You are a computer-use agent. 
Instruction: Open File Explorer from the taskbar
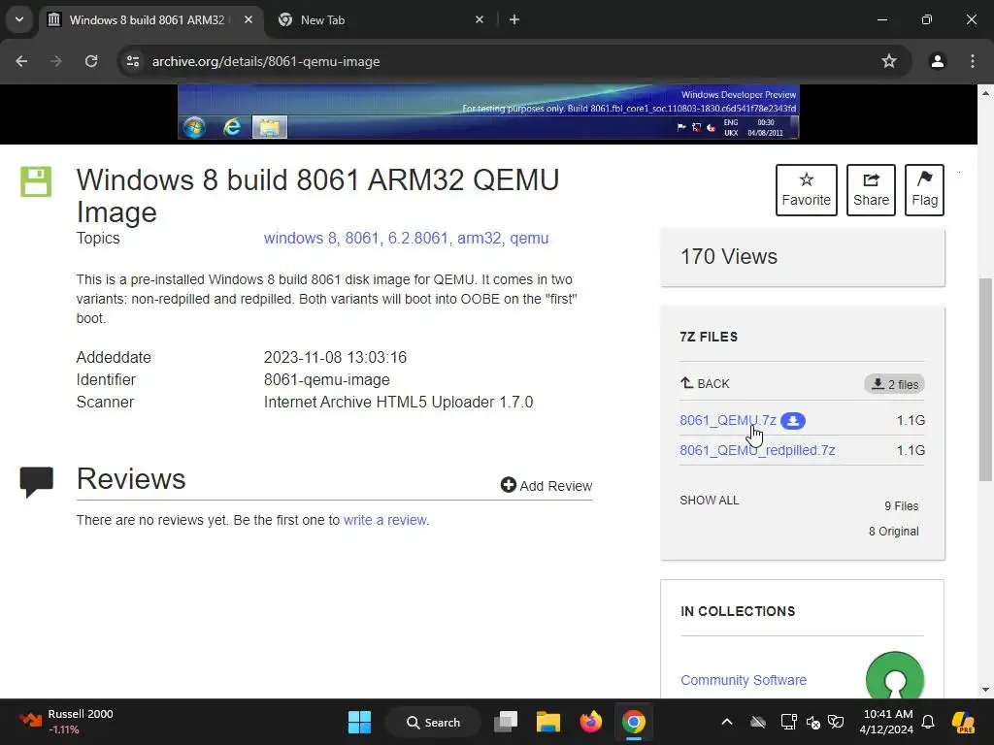(547, 722)
